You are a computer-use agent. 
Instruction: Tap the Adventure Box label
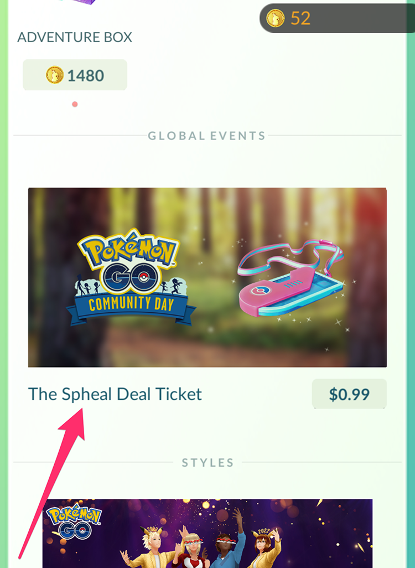click(75, 37)
